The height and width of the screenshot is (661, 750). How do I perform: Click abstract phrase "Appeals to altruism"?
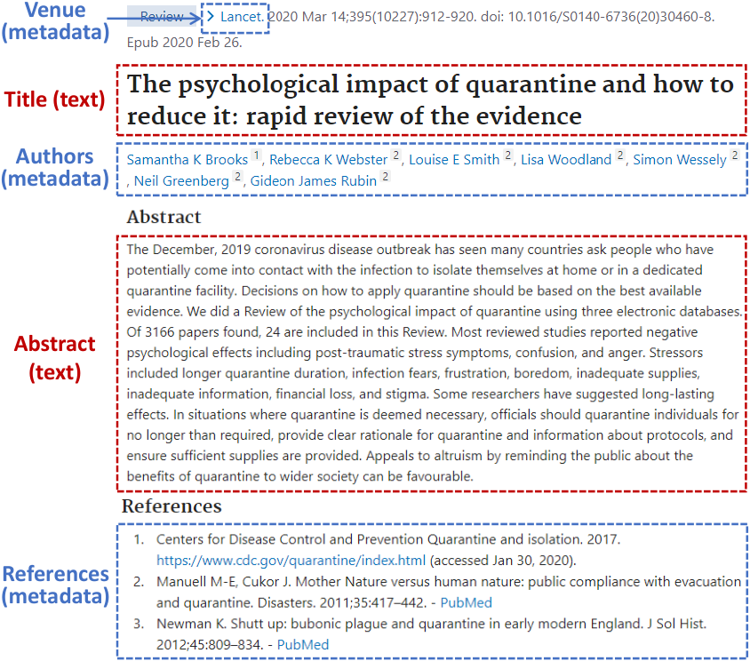[x=424, y=456]
